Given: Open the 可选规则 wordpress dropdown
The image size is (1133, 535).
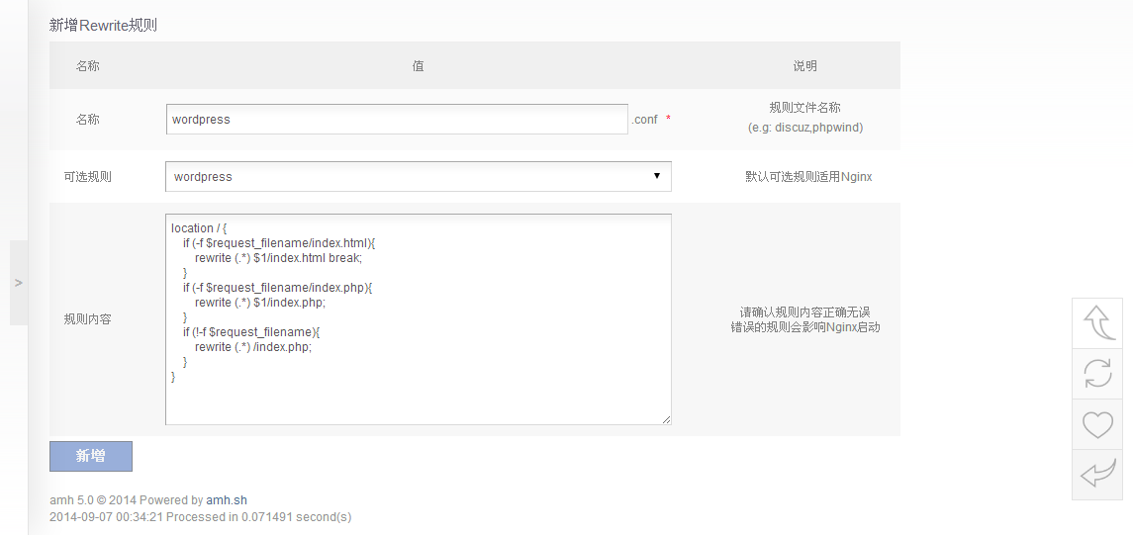Looking at the screenshot, I should [418, 177].
